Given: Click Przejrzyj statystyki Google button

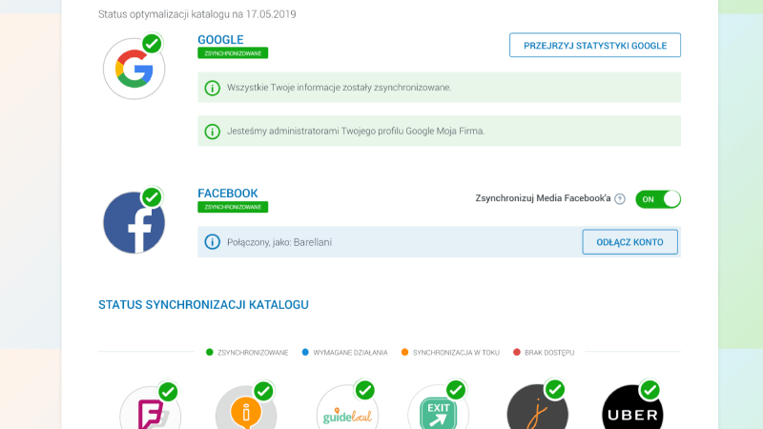Looking at the screenshot, I should tap(595, 45).
